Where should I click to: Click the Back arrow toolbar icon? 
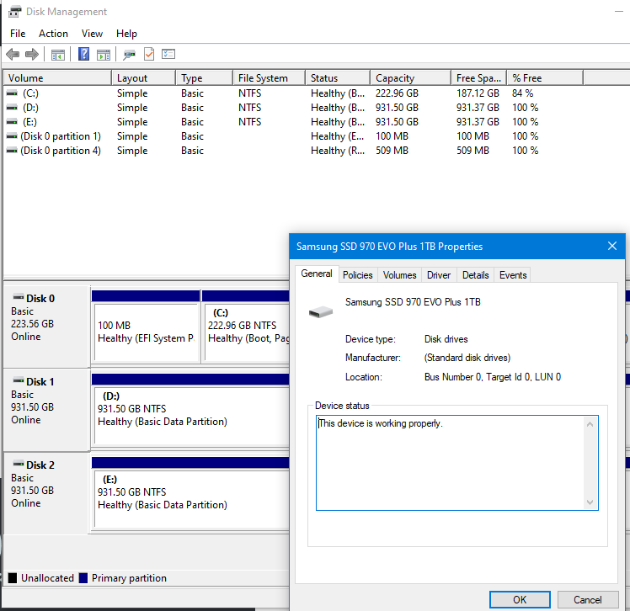pyautogui.click(x=13, y=54)
